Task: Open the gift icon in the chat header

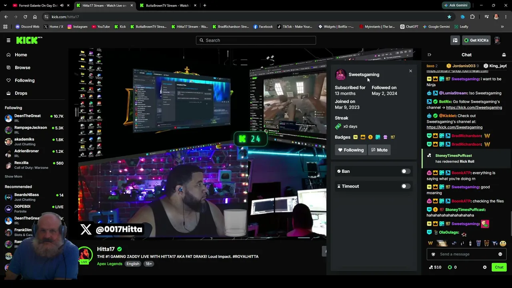Action: (x=504, y=55)
